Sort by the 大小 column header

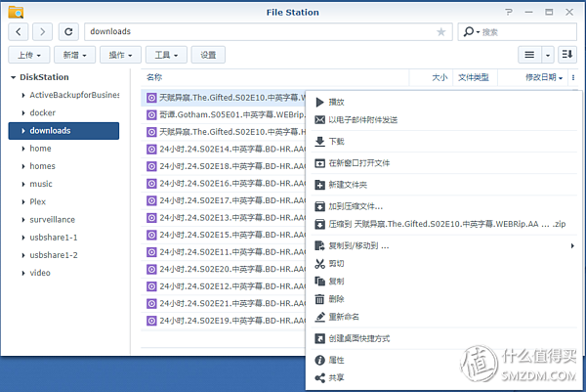pyautogui.click(x=431, y=77)
